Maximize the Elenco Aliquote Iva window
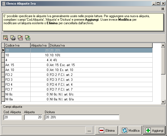This screenshot has width=167, height=136. [x=158, y=4]
